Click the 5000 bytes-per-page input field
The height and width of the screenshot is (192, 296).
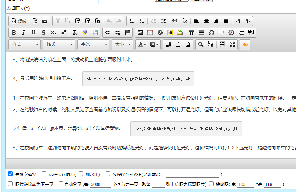(x=100, y=184)
